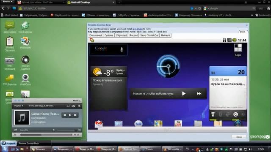The width and height of the screenshot is (271, 152).
Task: Open the Windows Start button
Action: pyautogui.click(x=5, y=149)
